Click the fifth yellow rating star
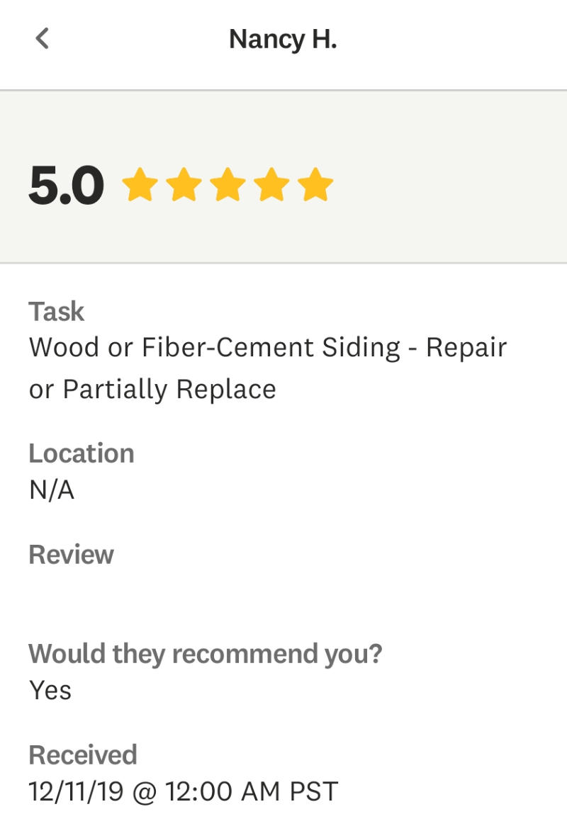The image size is (567, 831). (x=315, y=186)
